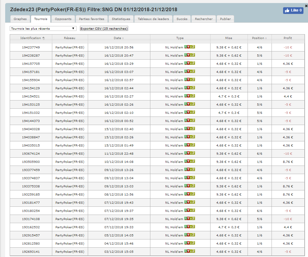Screen dimensions: 308x257
Task: Click tournament ID 193174108
Action: [31, 219]
